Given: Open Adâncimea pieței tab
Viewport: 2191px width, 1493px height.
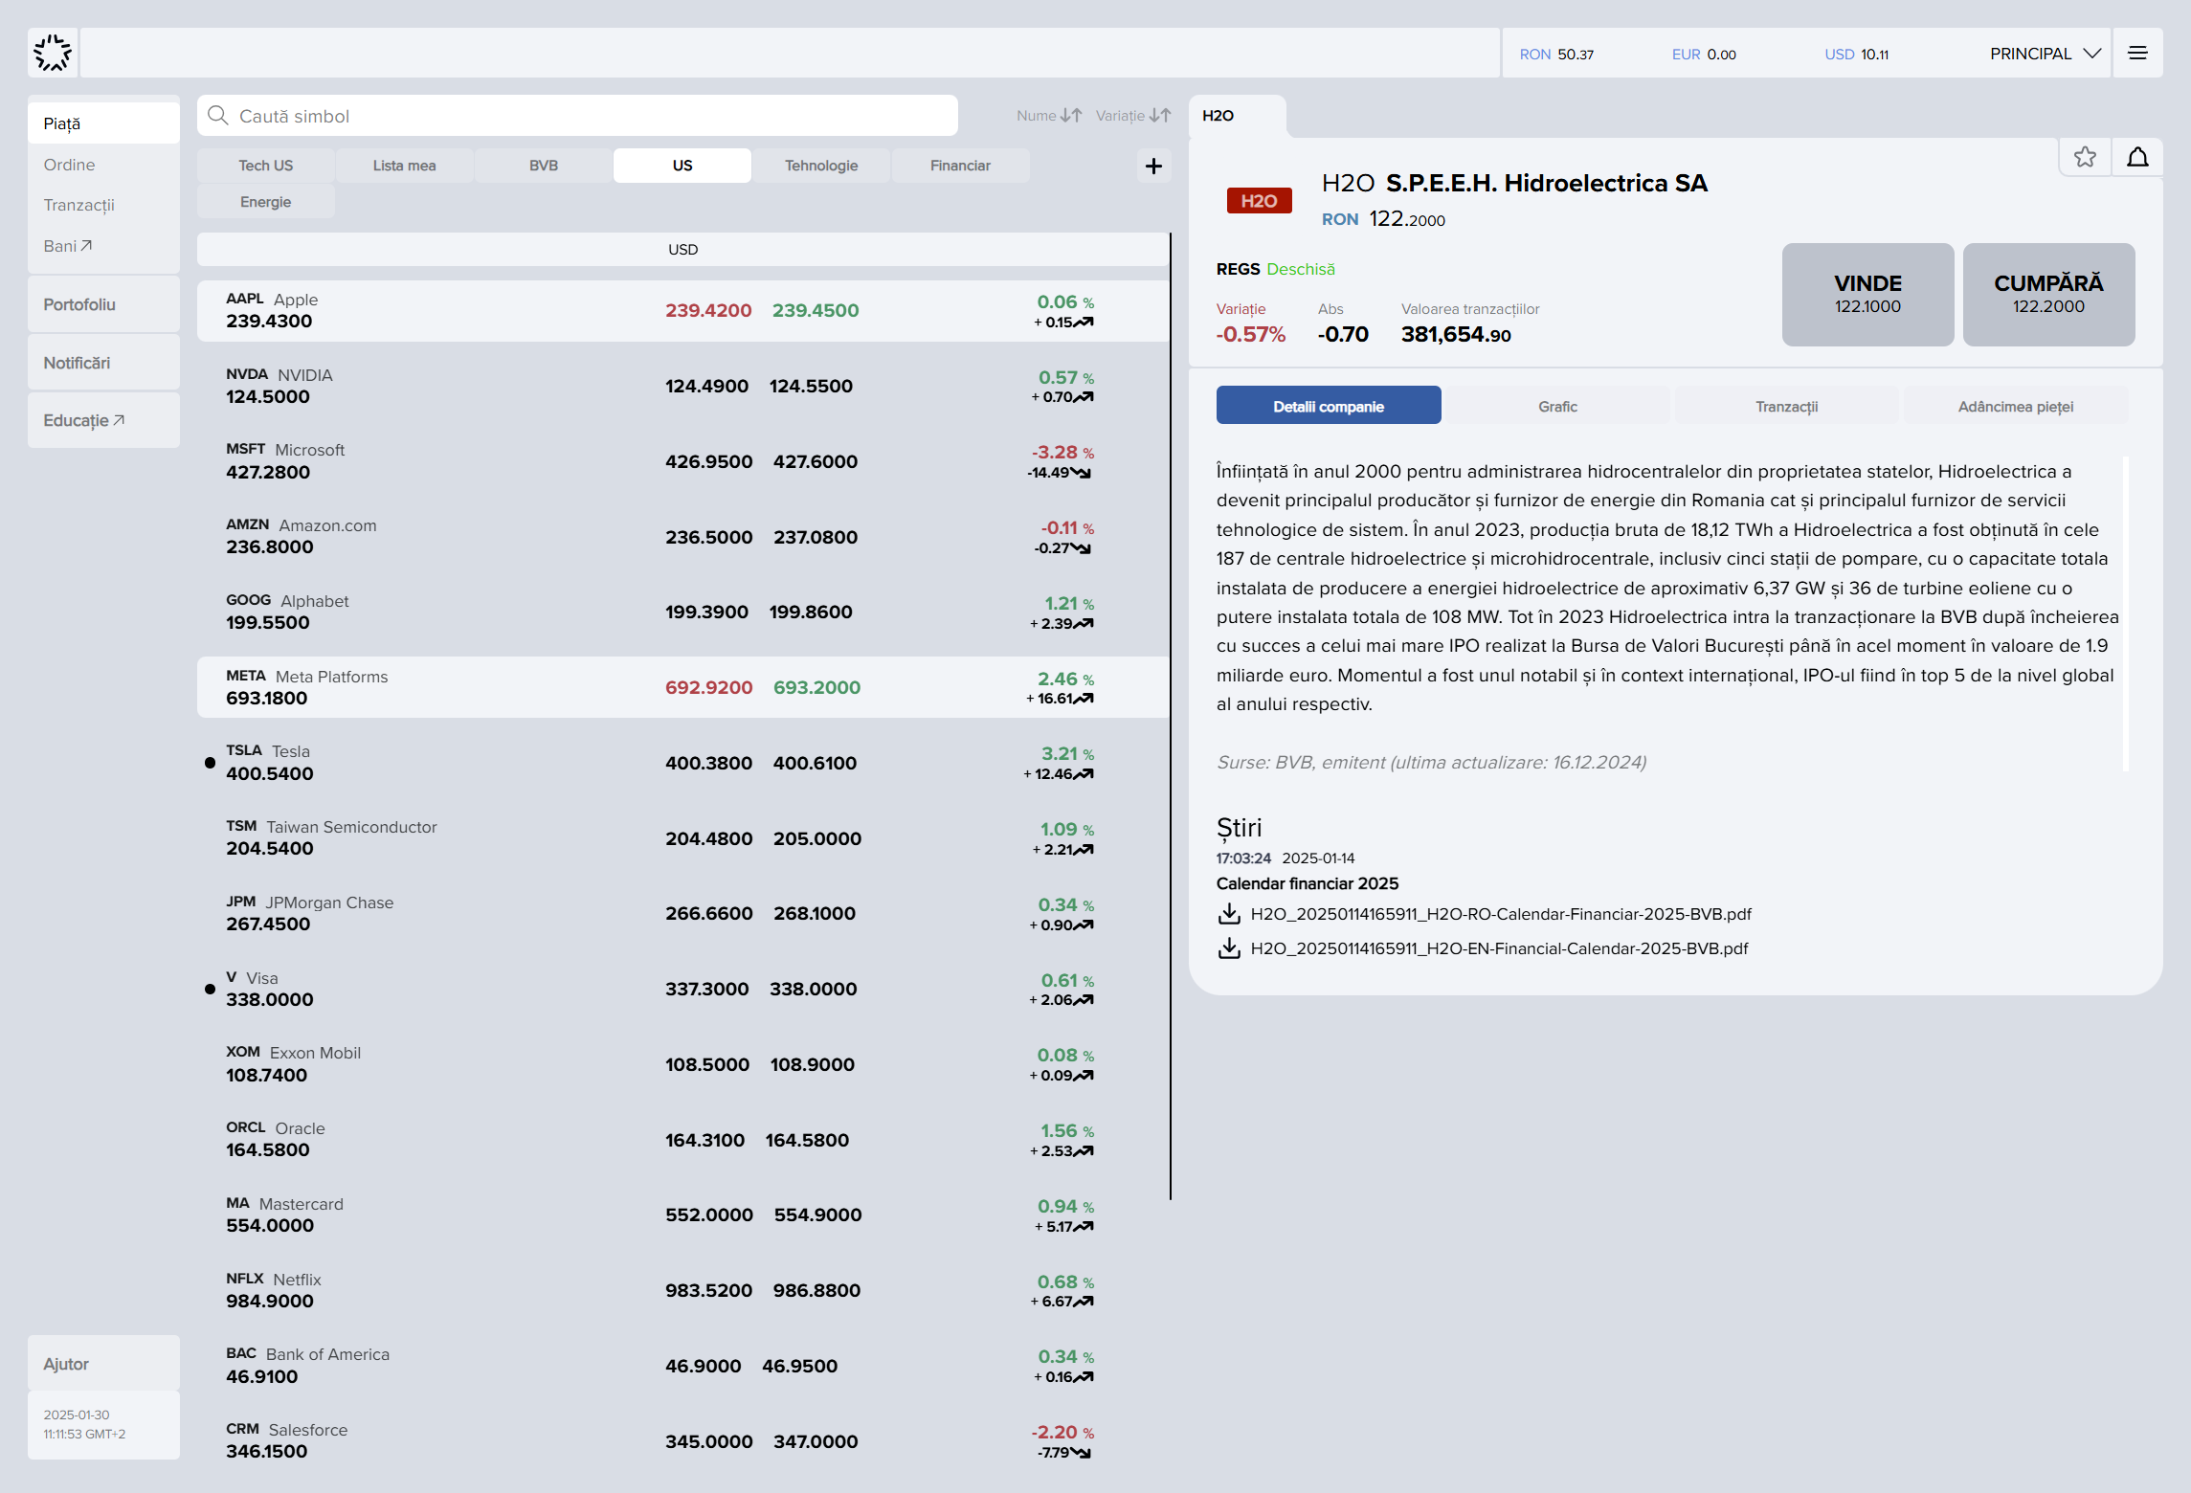Looking at the screenshot, I should (x=2016, y=407).
